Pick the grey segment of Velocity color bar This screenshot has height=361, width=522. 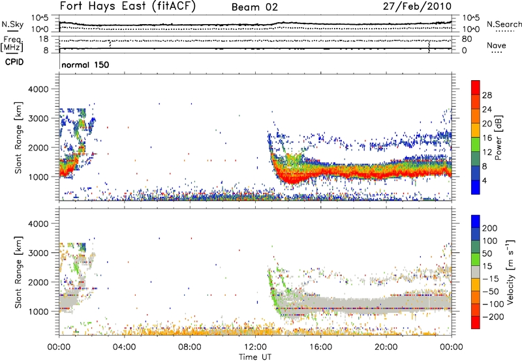[476, 272]
